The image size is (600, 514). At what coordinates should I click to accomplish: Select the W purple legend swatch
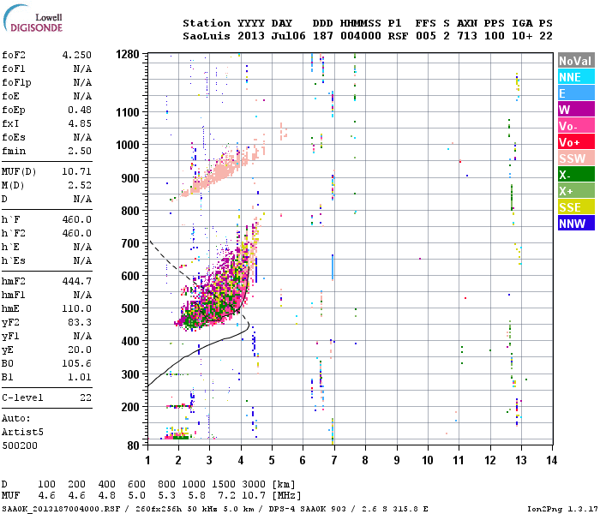[x=576, y=110]
